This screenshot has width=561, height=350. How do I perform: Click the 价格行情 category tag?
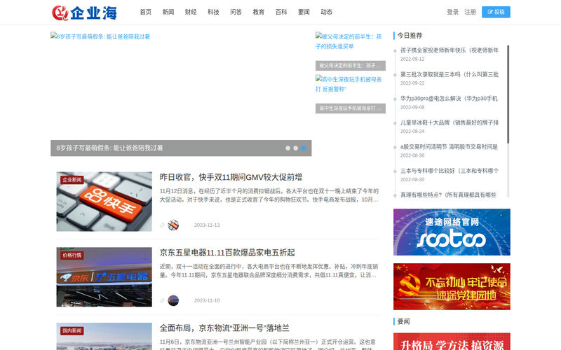[72, 255]
